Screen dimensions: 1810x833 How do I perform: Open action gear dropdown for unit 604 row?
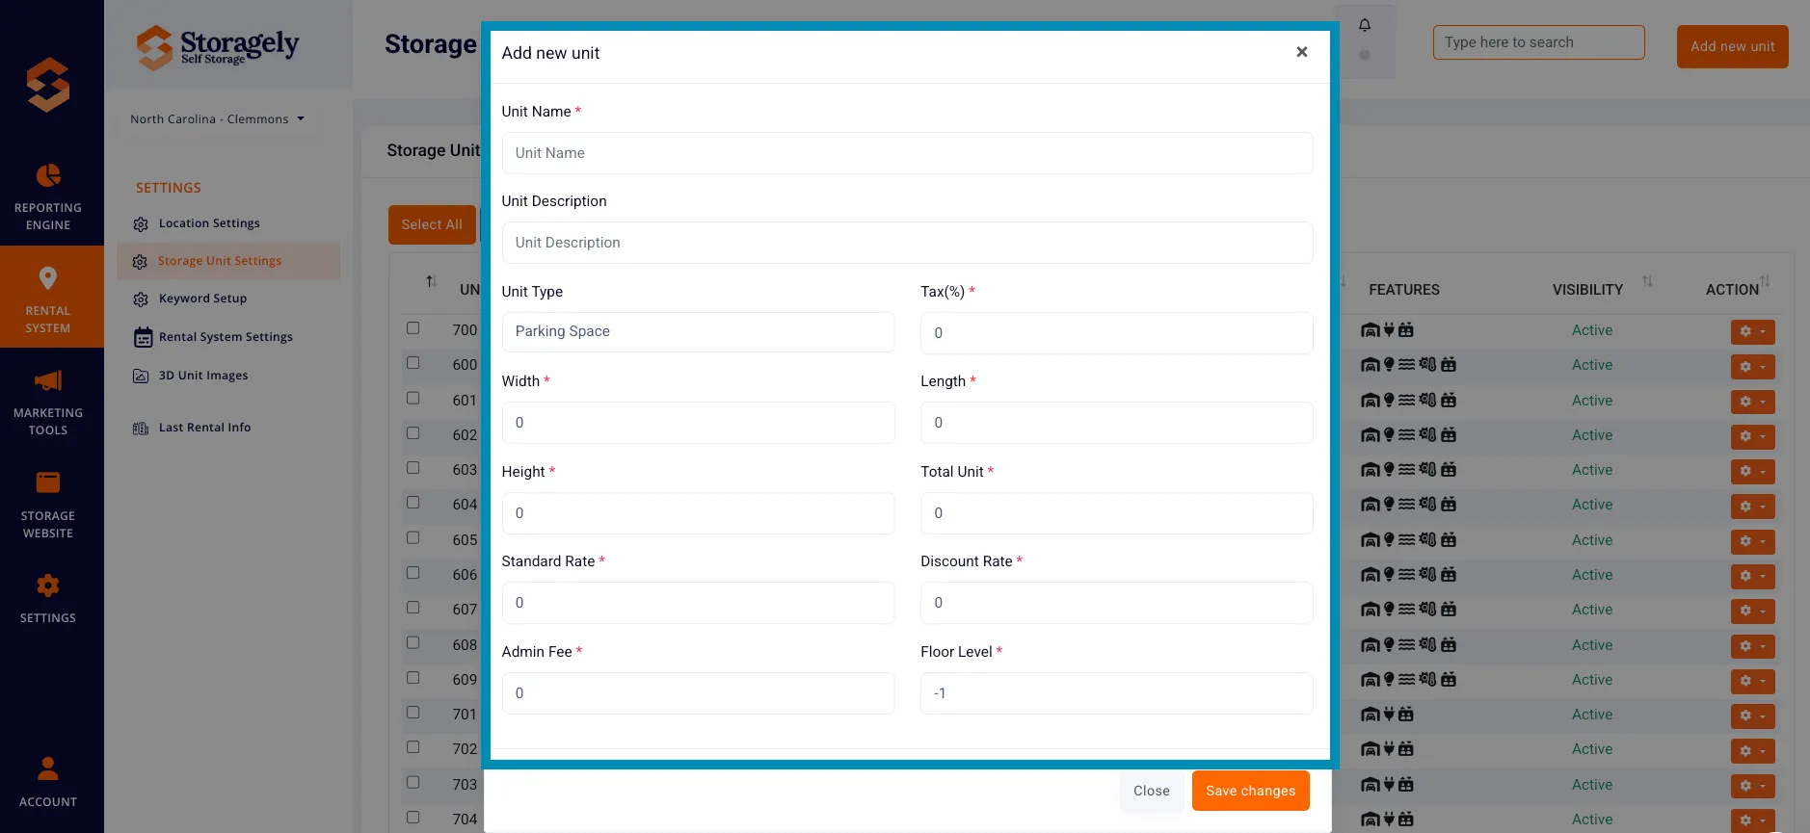(x=1752, y=507)
